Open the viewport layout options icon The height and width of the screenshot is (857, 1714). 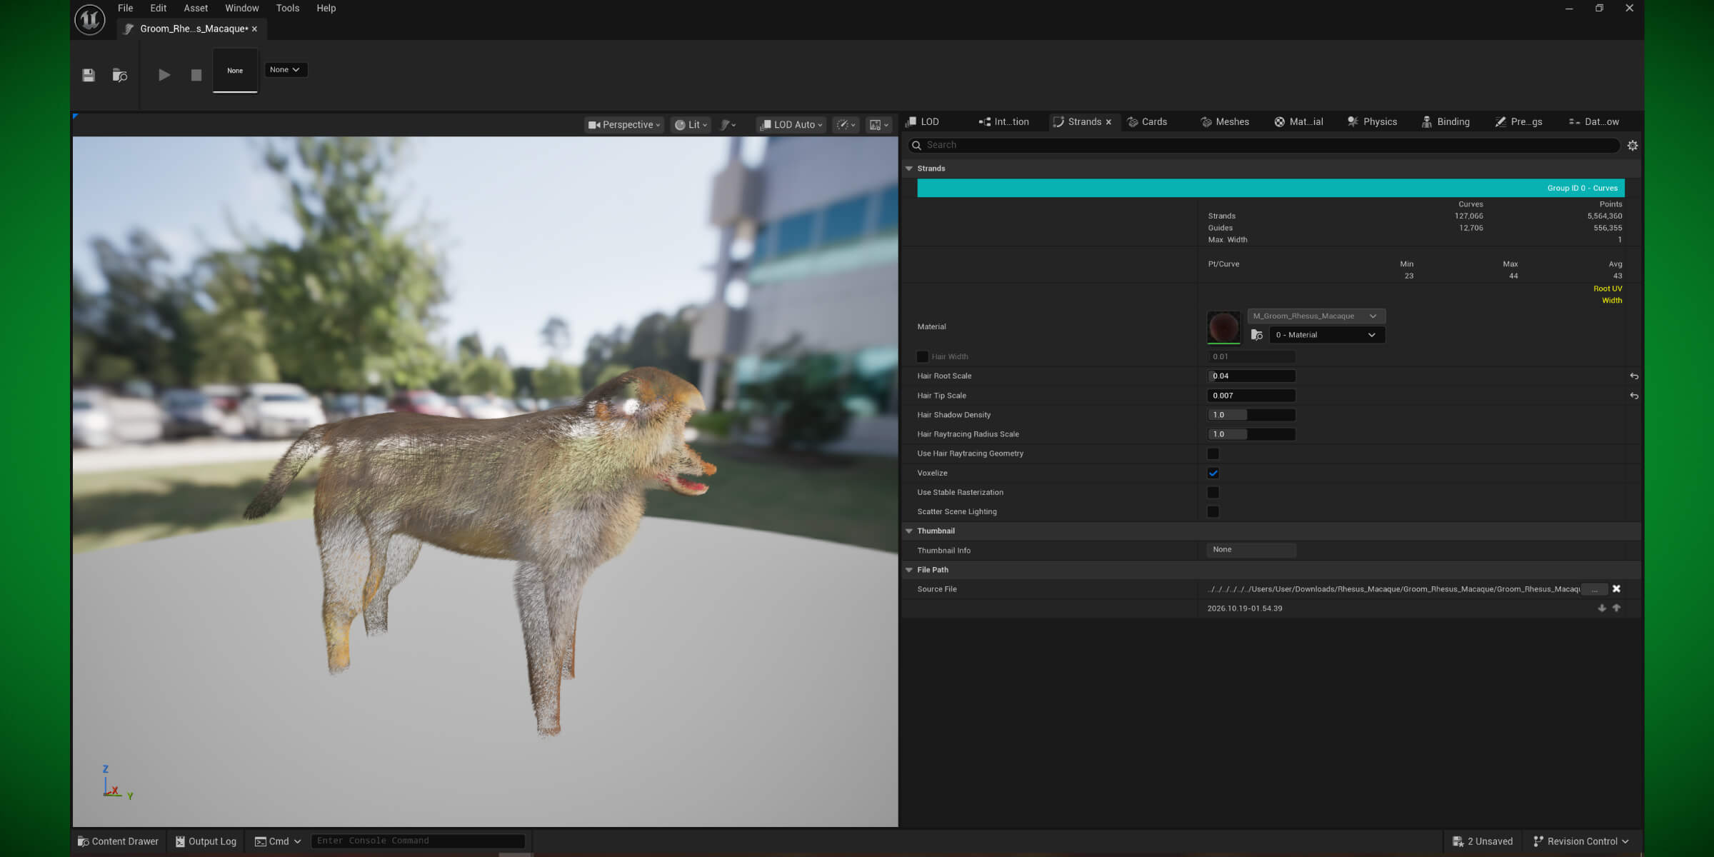click(878, 124)
